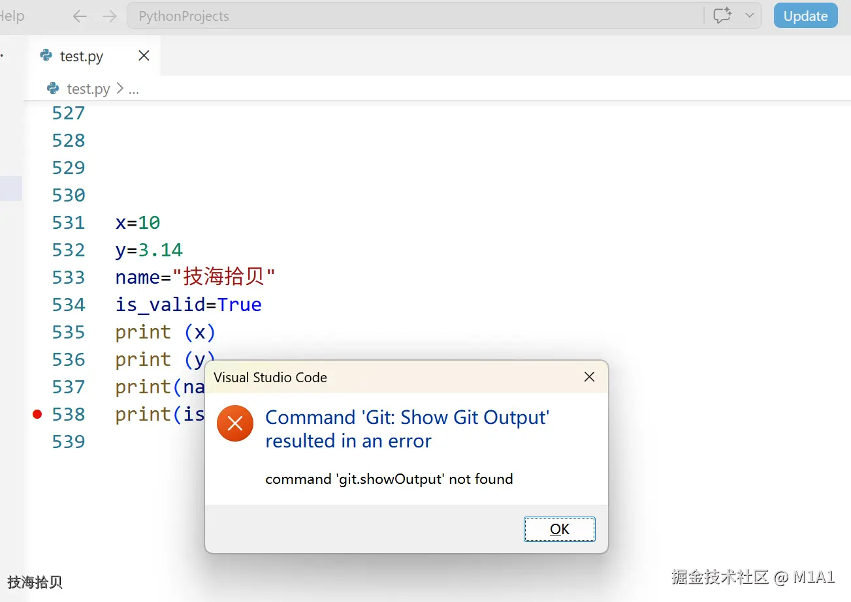Click line number 536
The image size is (851, 602).
69,360
